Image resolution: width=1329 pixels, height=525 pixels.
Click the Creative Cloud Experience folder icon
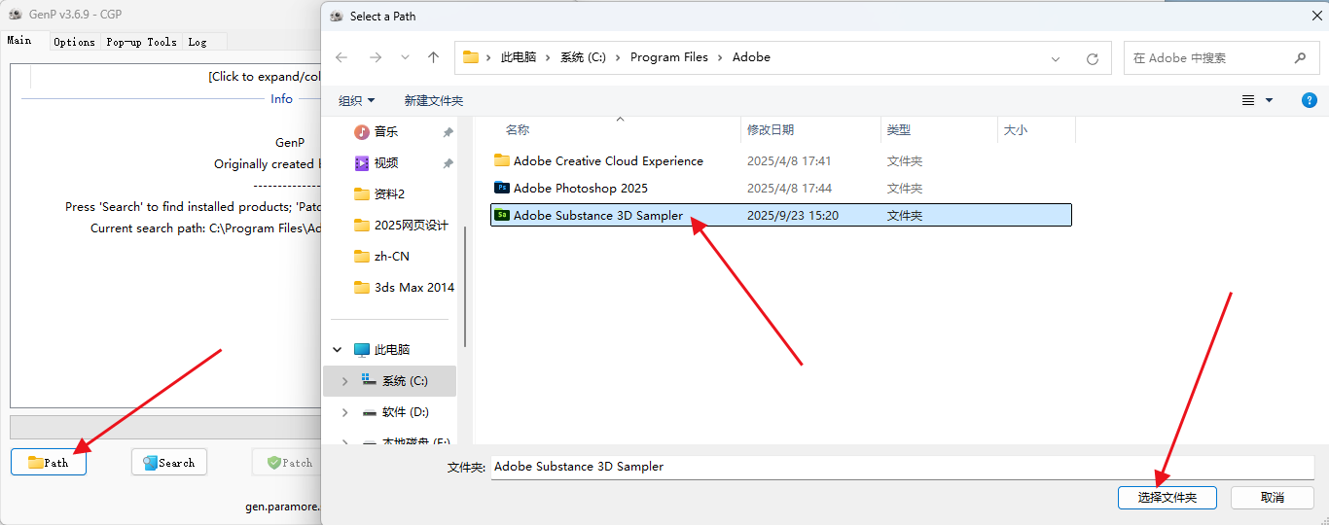pyautogui.click(x=502, y=160)
